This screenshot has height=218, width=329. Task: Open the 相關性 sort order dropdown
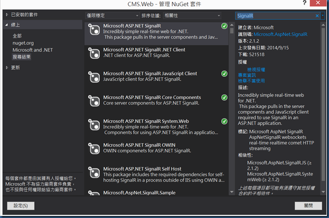click(x=192, y=15)
